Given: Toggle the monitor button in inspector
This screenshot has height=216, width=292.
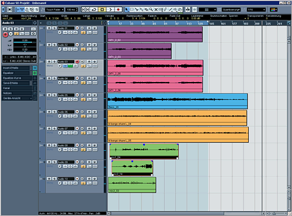Looking at the screenshot, I should [x=11, y=34].
